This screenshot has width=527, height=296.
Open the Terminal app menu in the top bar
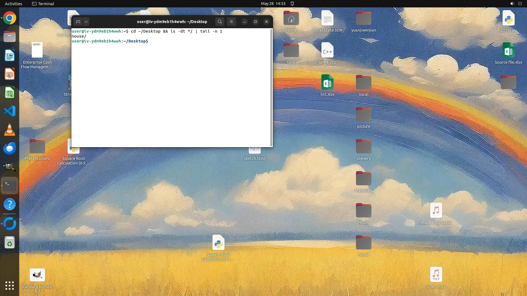pyautogui.click(x=43, y=4)
